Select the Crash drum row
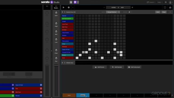This screenshot has width=174, height=98. pos(67,21)
